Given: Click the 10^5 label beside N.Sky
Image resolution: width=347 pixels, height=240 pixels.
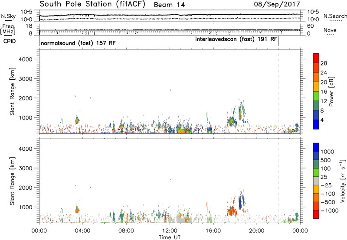Looking at the screenshot, I should pyautogui.click(x=27, y=12).
